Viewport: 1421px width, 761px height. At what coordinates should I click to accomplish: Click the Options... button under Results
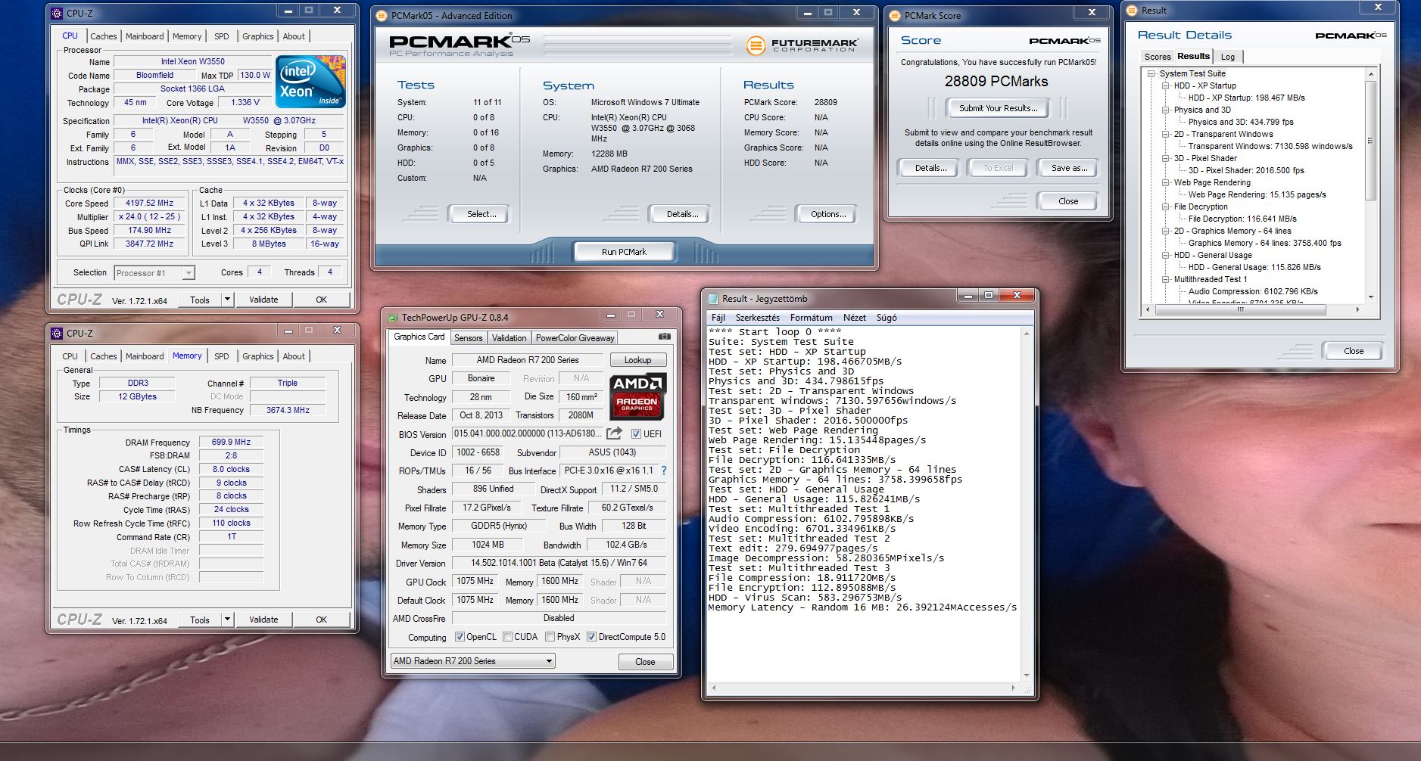[828, 214]
